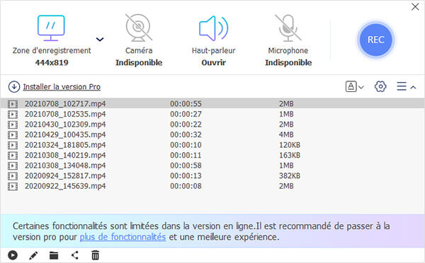Close the recorder window

[x=415, y=7]
